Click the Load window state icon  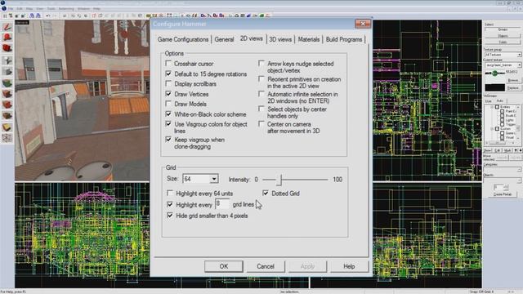(x=32, y=16)
